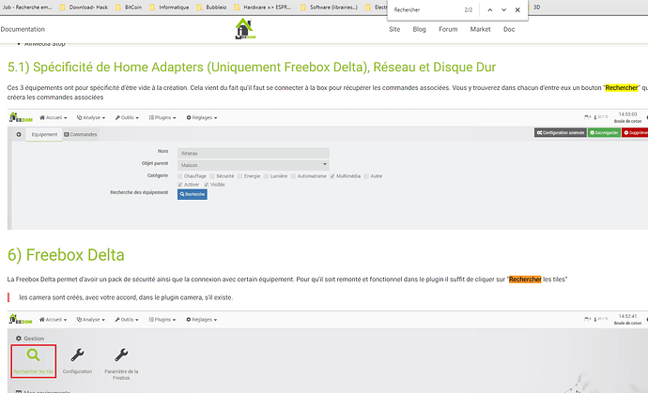Open Plugins menu in the Réseau equipment screenshot
648x393 pixels.
pyautogui.click(x=162, y=117)
